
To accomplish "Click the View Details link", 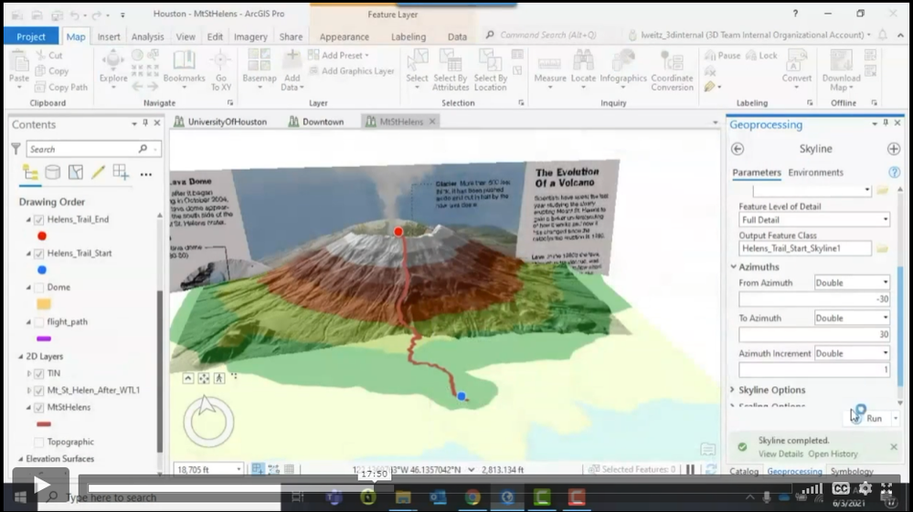I will pos(780,454).
